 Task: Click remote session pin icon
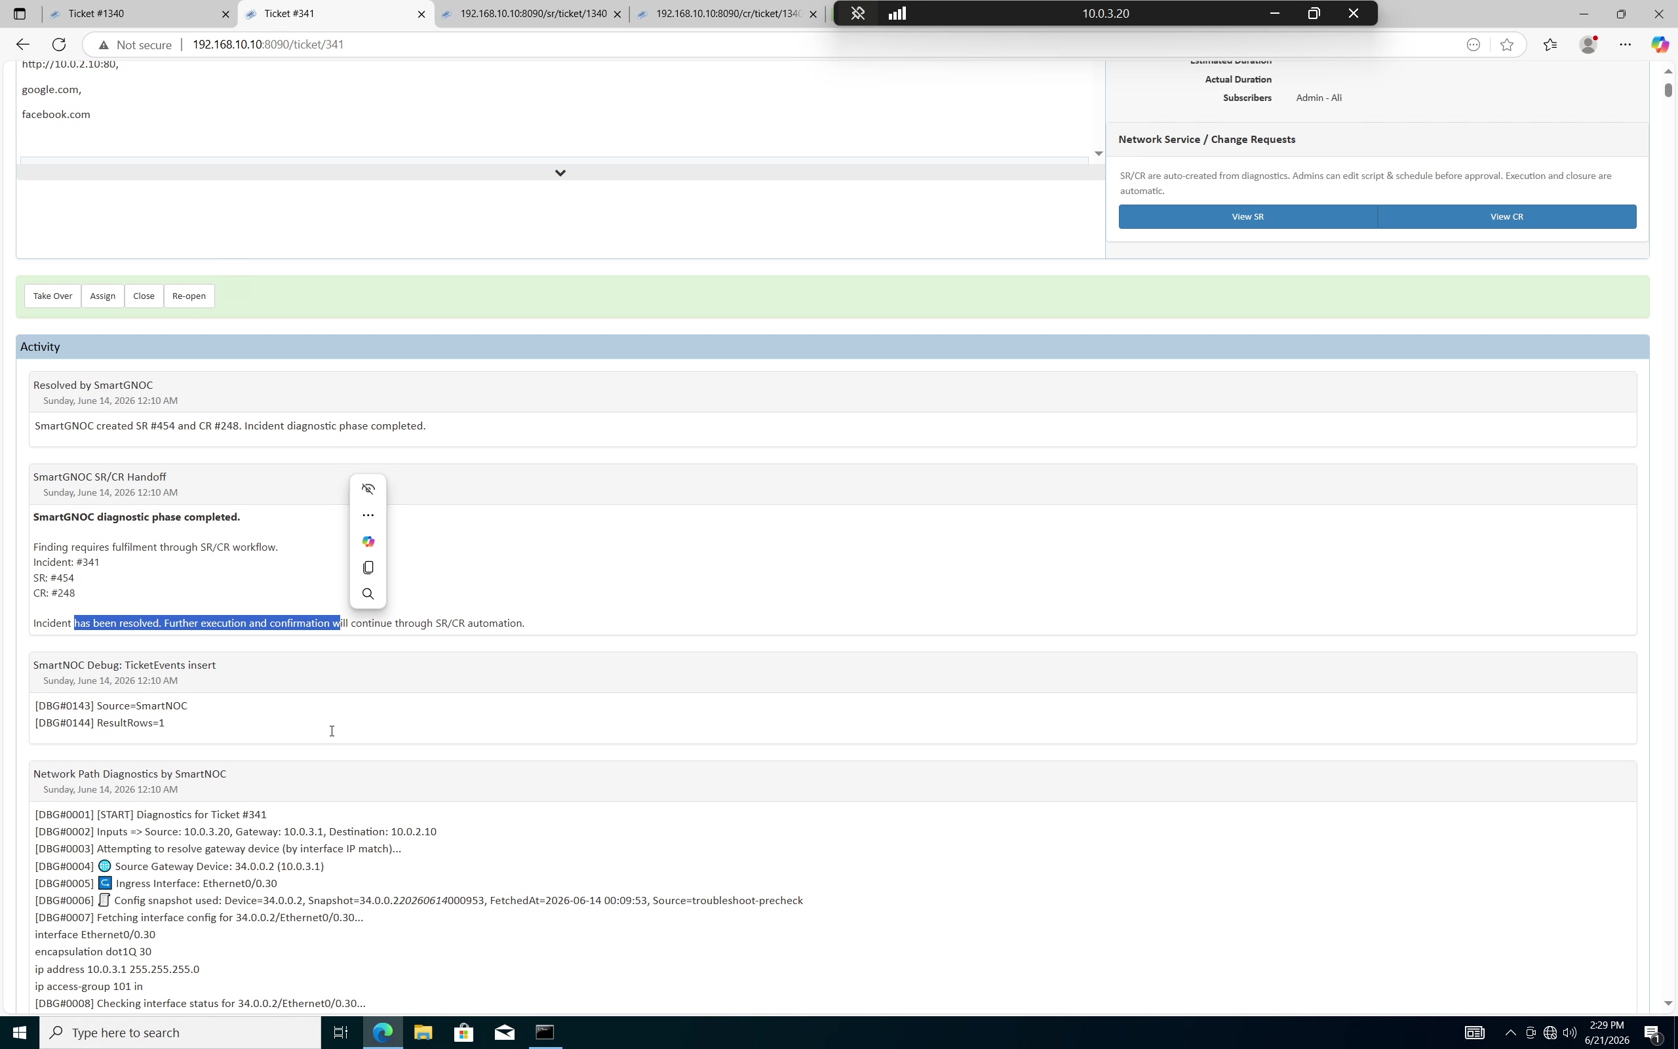point(858,13)
